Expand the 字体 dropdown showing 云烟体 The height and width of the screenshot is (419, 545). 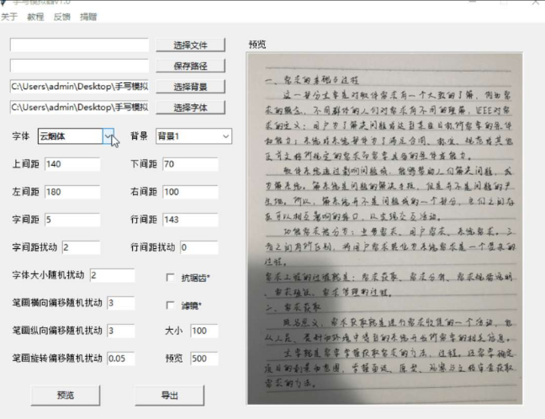(108, 136)
